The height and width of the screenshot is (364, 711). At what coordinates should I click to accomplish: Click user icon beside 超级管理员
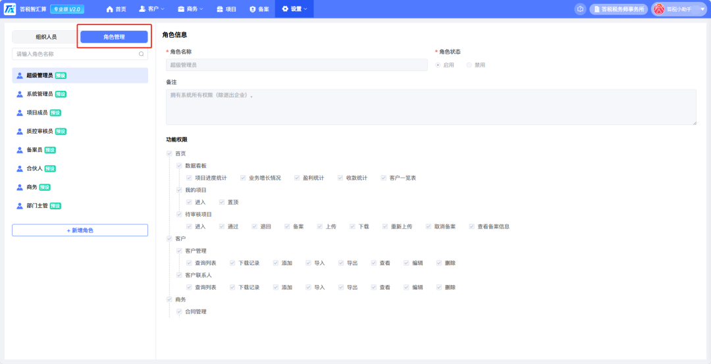coord(20,76)
